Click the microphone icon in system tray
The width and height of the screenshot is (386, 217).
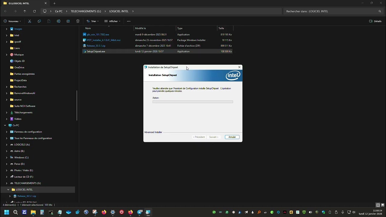click(343, 212)
